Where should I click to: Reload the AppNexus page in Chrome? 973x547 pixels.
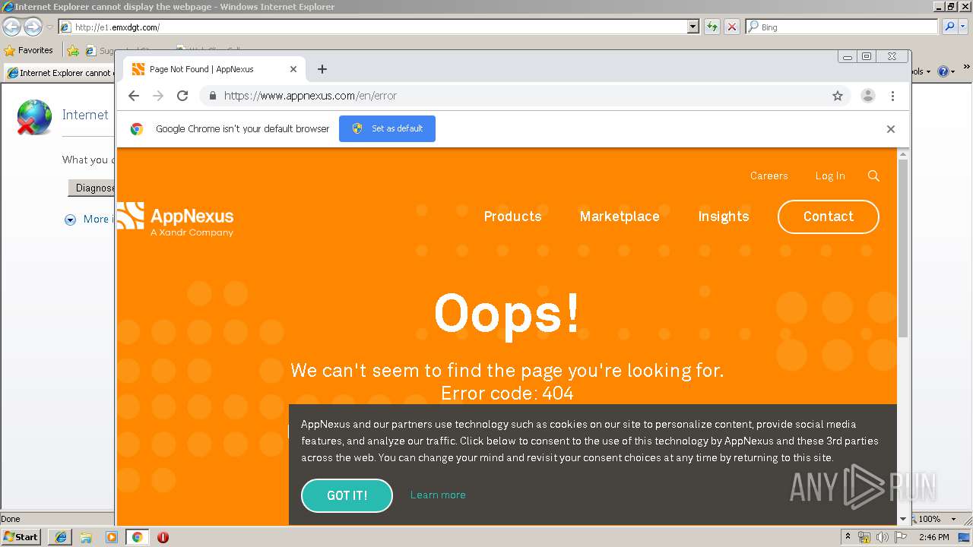pyautogui.click(x=182, y=96)
